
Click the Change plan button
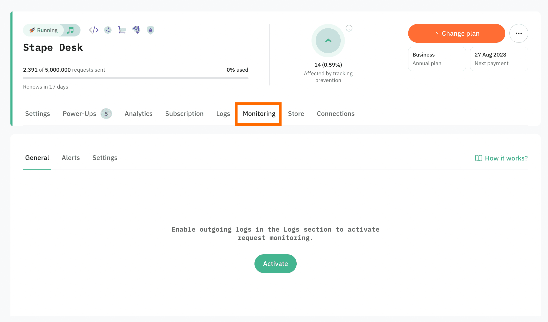click(456, 33)
